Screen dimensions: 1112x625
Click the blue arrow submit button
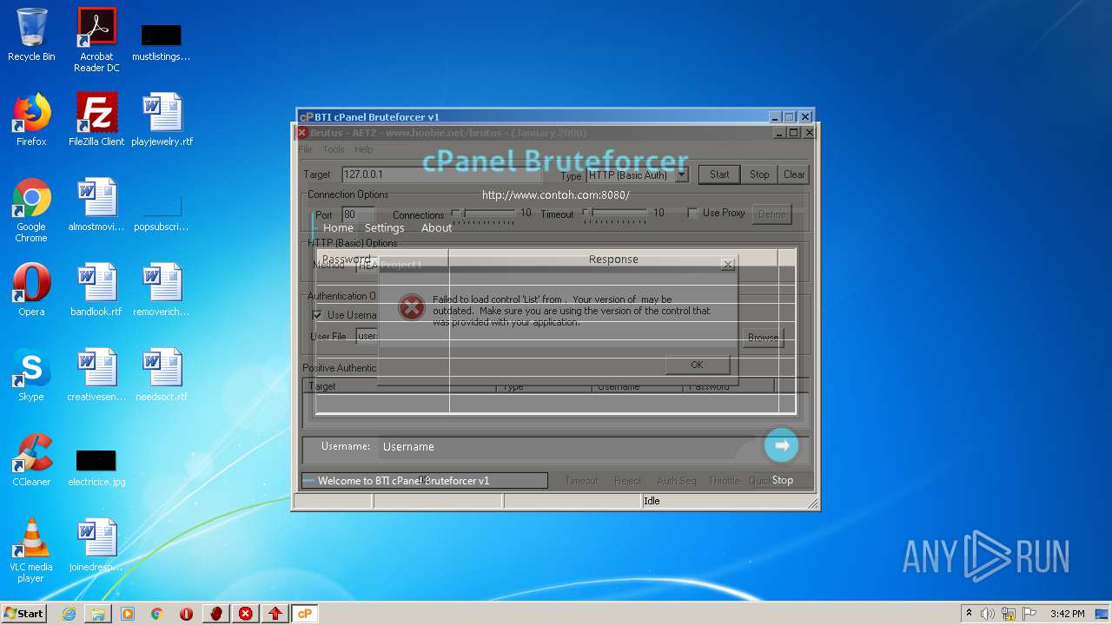pos(781,445)
